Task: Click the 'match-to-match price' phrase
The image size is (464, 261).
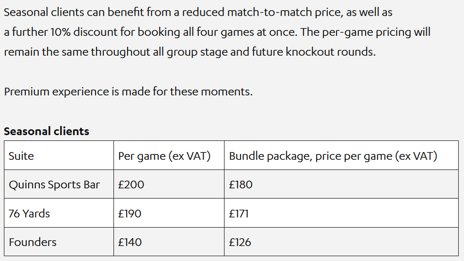Action: point(285,13)
